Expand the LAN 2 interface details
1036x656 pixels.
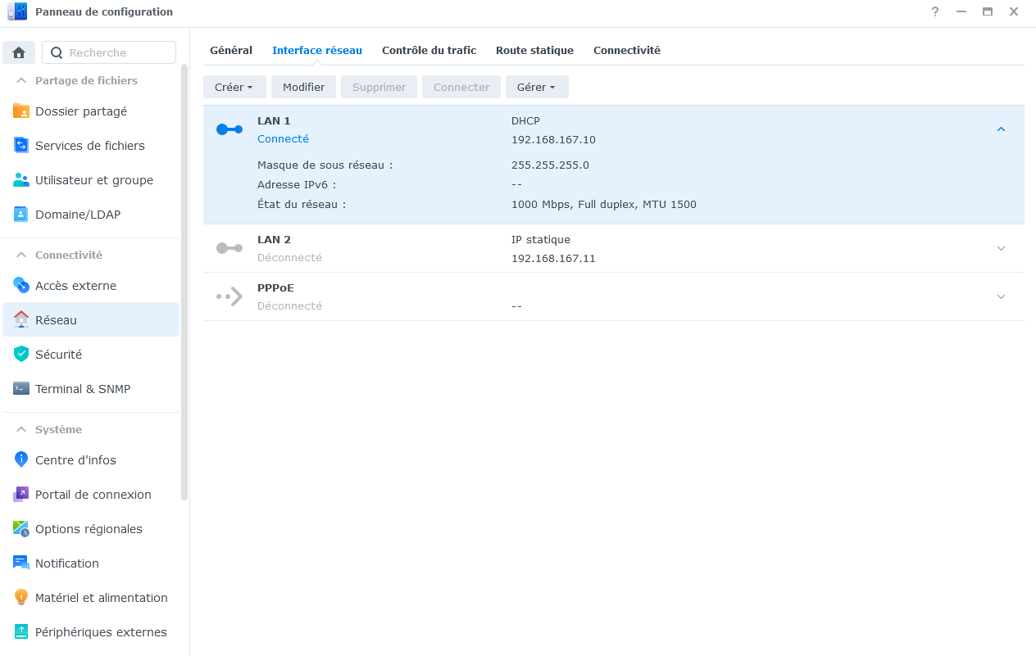click(x=1001, y=248)
